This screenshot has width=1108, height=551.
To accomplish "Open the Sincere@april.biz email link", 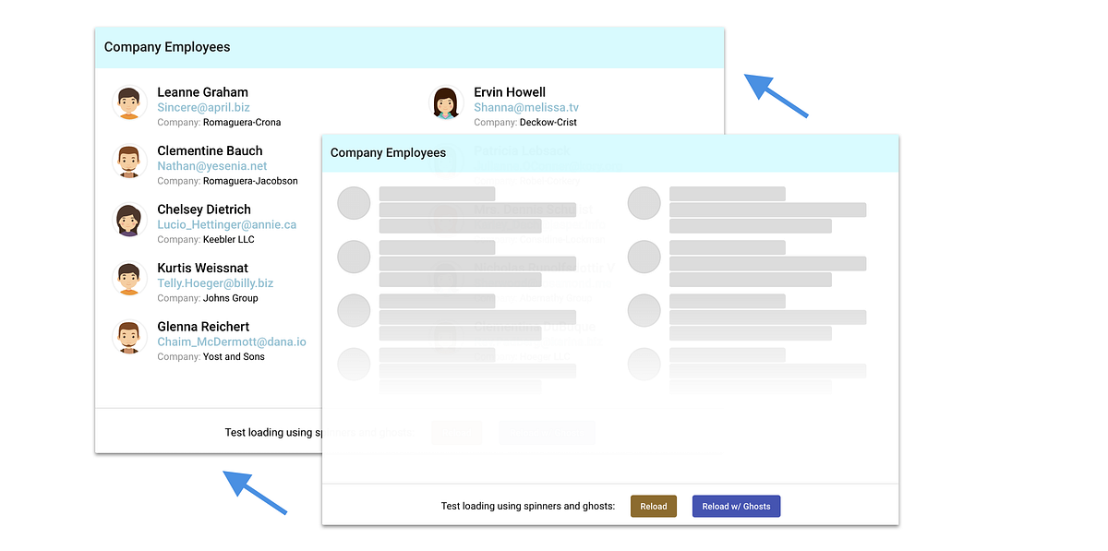I will 203,107.
